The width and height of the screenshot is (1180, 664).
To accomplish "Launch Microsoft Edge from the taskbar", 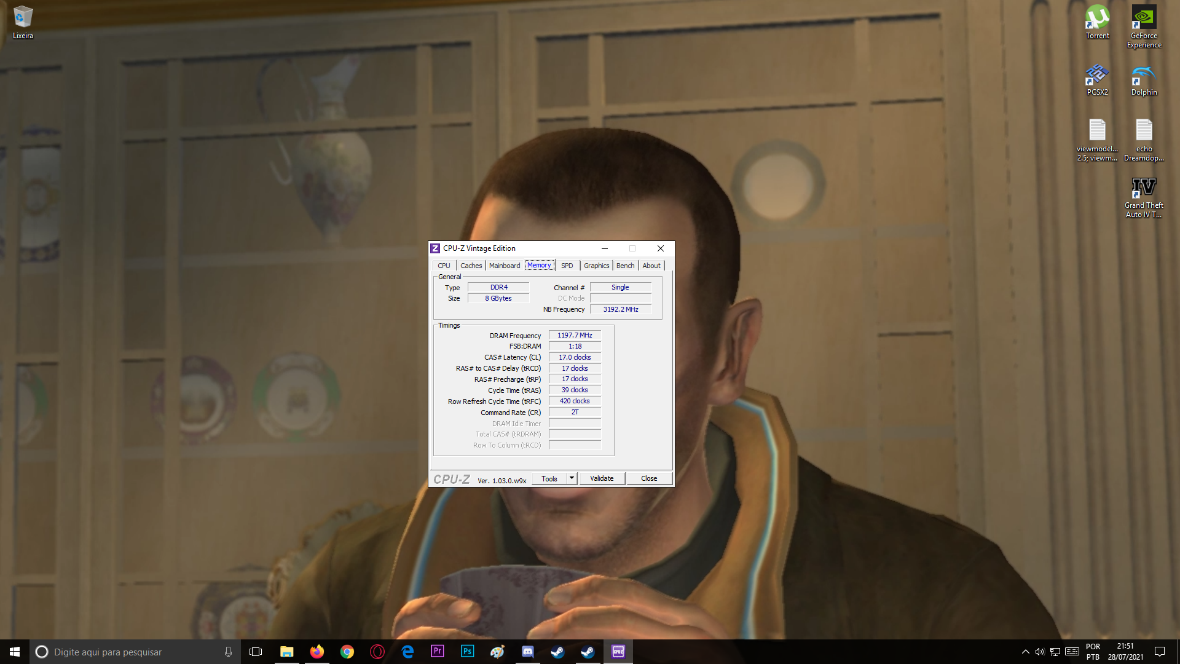I will [x=407, y=652].
